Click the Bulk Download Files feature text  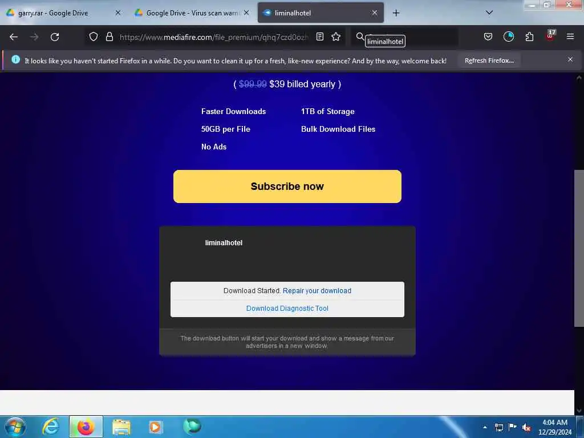[x=338, y=129]
